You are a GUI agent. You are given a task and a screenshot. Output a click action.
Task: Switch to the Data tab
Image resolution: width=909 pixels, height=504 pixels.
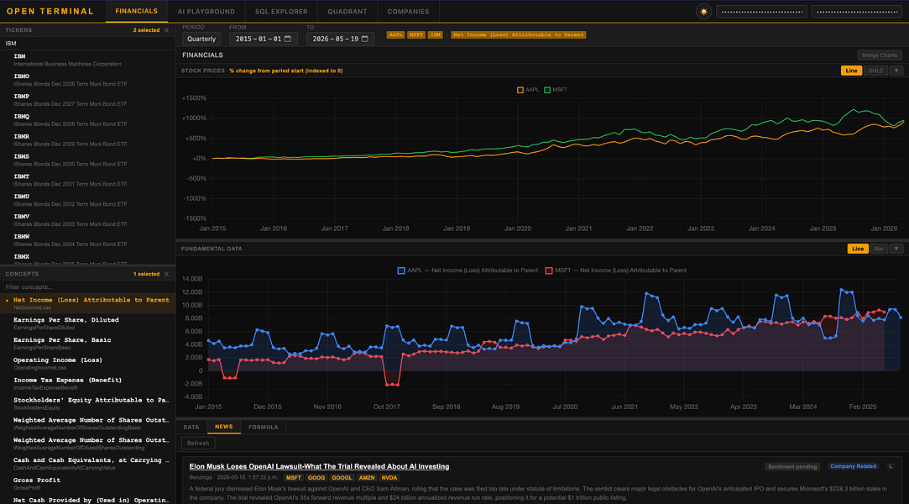(x=191, y=428)
